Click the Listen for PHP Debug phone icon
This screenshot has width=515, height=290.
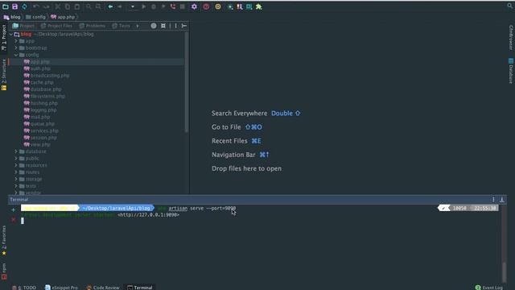coord(173,6)
